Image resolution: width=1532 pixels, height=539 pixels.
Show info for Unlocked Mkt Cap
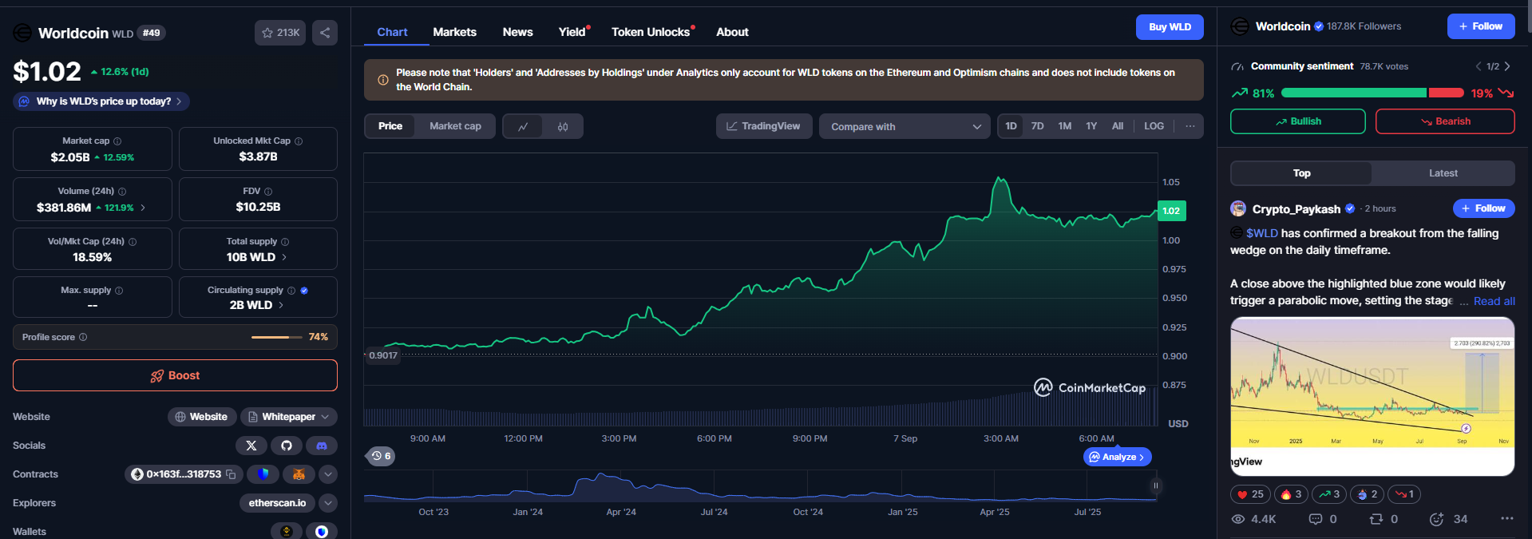[299, 141]
